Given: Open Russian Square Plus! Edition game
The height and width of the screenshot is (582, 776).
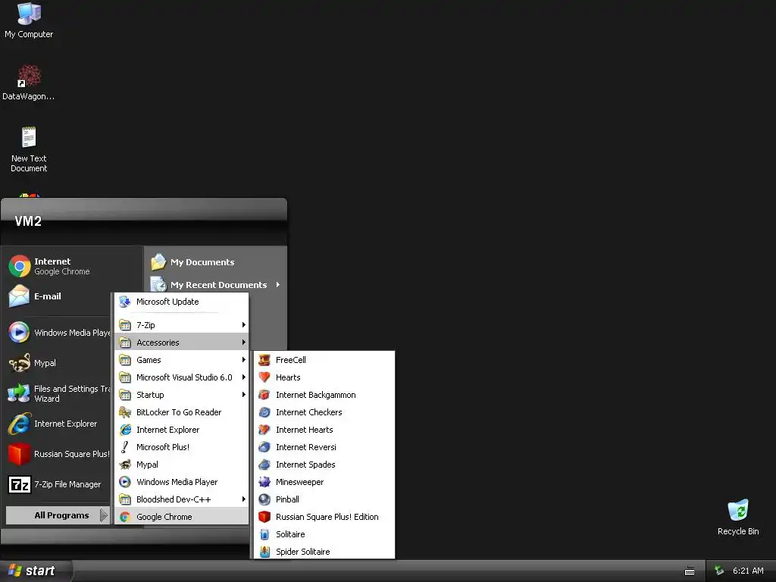Looking at the screenshot, I should pos(324,517).
